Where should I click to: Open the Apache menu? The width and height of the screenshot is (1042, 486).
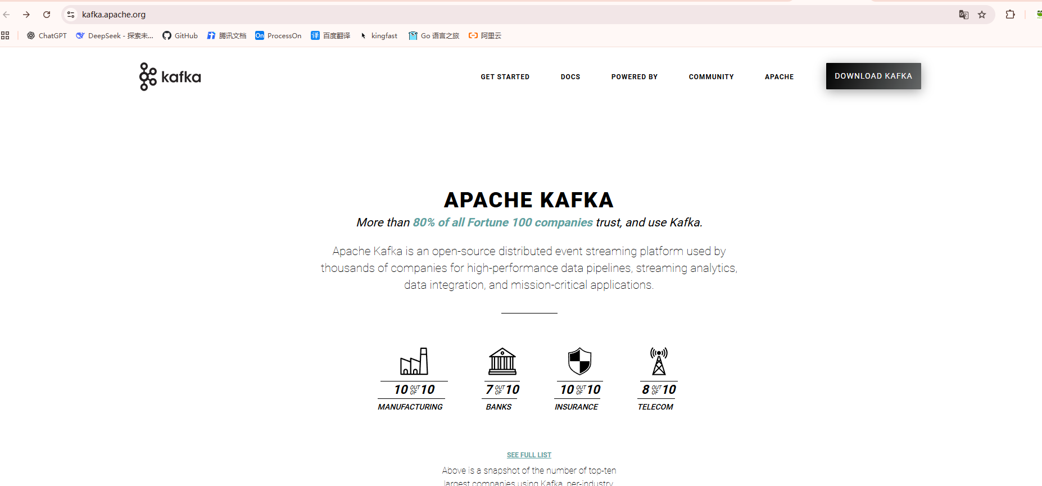click(780, 77)
